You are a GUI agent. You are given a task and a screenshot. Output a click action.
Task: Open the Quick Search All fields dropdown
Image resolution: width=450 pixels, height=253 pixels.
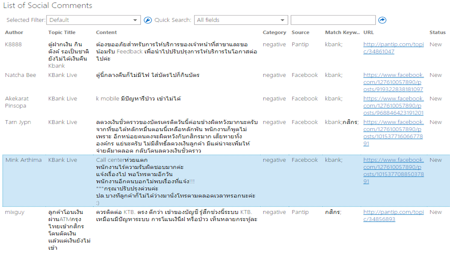click(241, 20)
